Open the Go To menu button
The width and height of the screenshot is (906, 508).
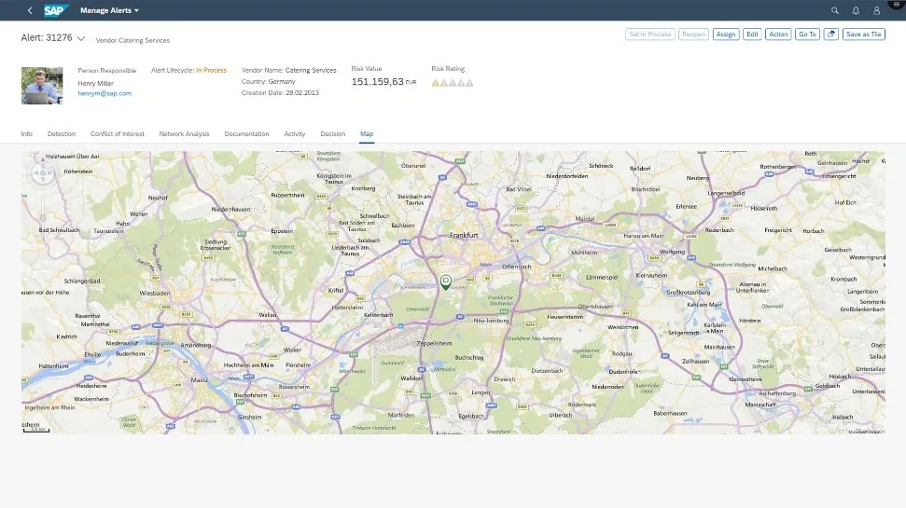tap(807, 34)
